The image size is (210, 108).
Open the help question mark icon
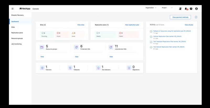[x=191, y=8]
